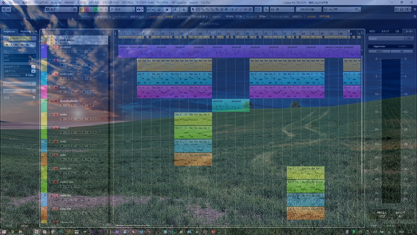Toggle global Write W automation button
417x235 pixels.
pyautogui.click(x=101, y=9)
